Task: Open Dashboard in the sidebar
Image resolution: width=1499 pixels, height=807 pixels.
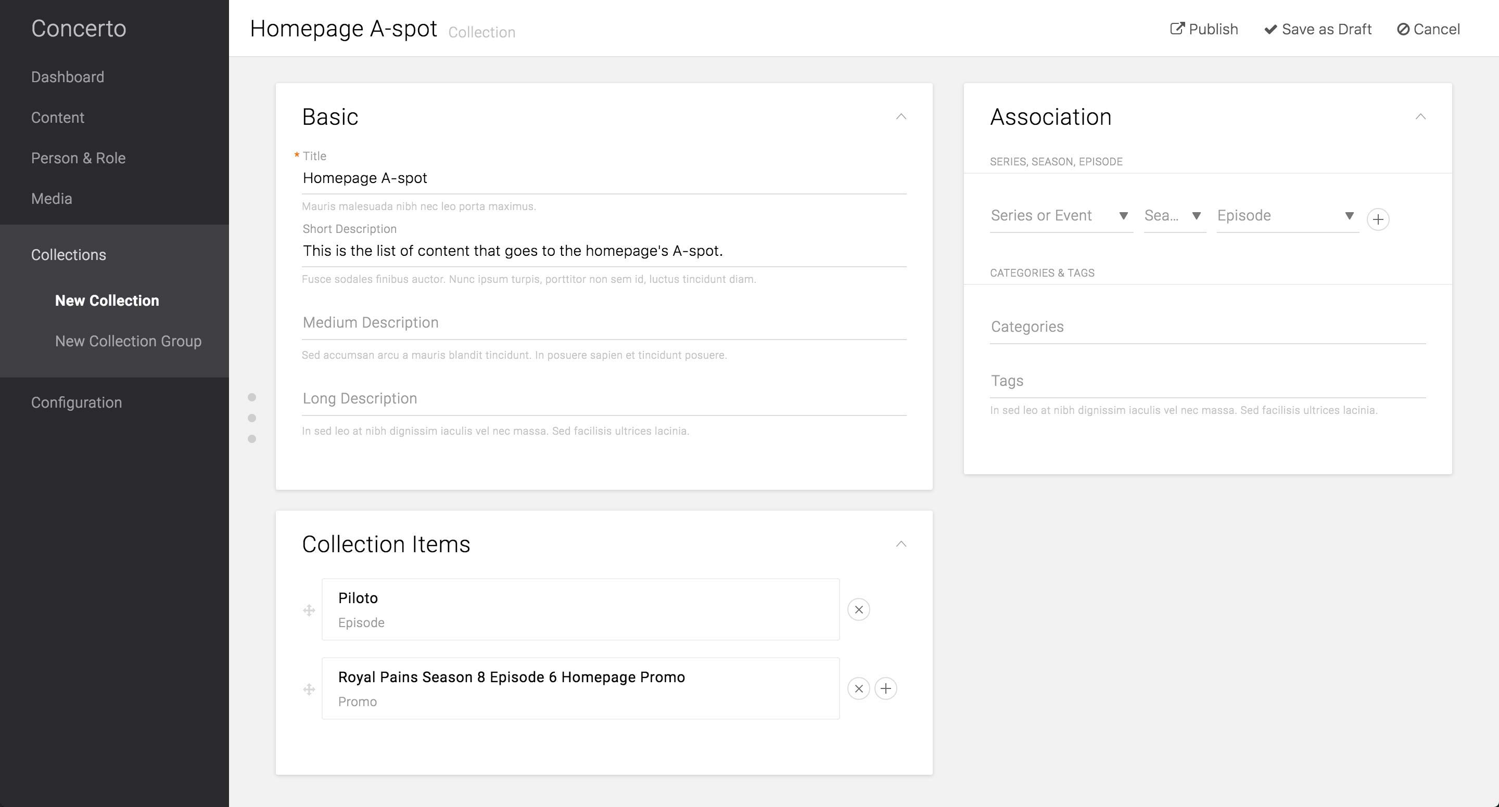Action: coord(68,77)
